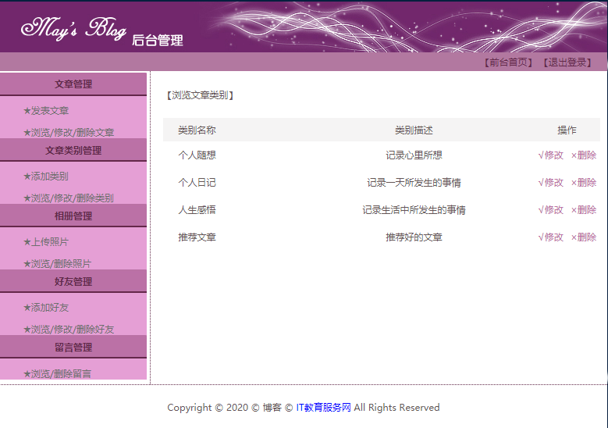Click 修改 for the 人生感悟 row
Screen dimensions: 608x428
550,210
